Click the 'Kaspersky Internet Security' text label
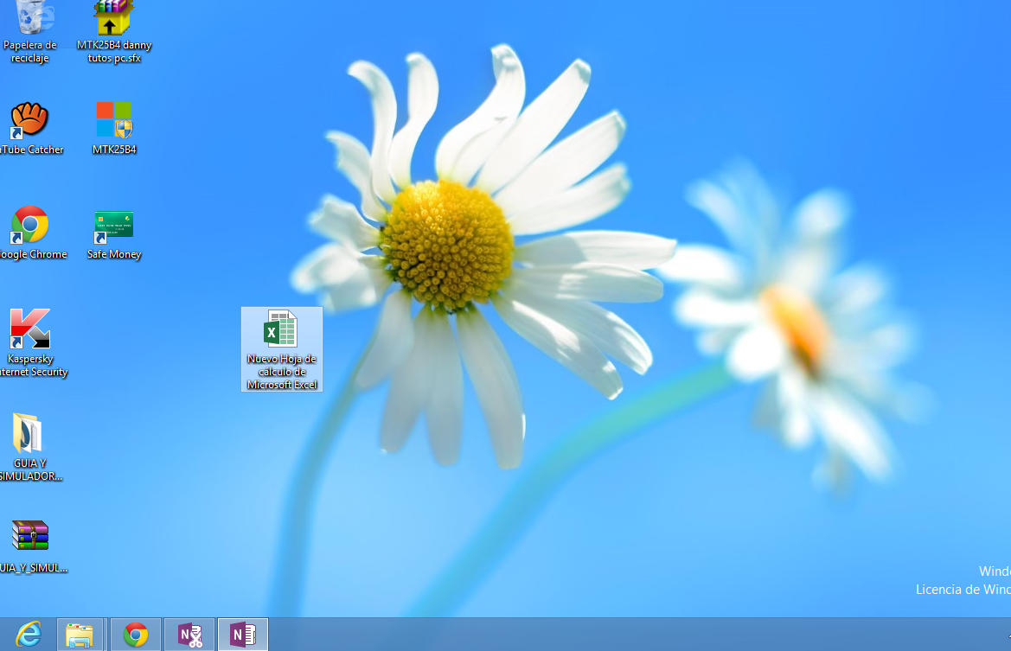The image size is (1011, 651). 31,366
